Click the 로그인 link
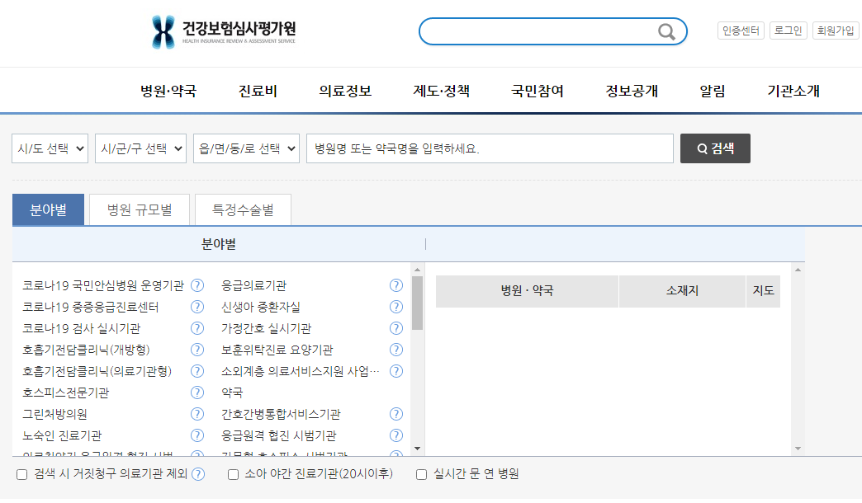 point(788,31)
